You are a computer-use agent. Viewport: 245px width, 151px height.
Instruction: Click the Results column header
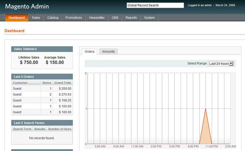tap(40, 129)
